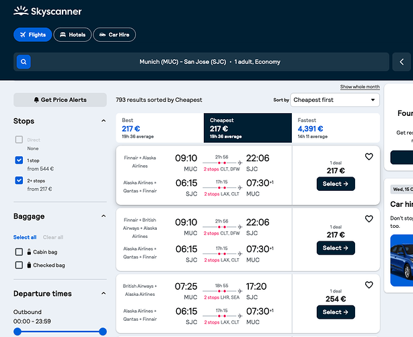Enable the Checked bag checkbox
Image resolution: width=413 pixels, height=337 pixels.
[19, 265]
